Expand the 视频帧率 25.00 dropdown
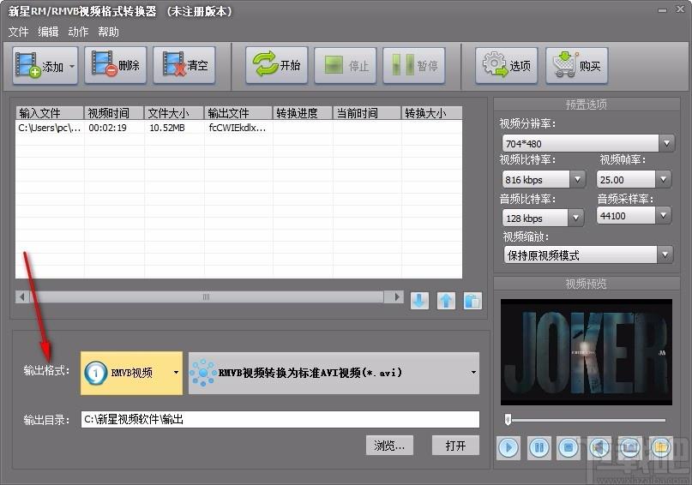692x485 pixels. click(663, 179)
